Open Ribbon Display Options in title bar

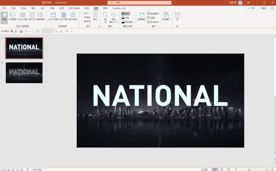coord(248,3)
